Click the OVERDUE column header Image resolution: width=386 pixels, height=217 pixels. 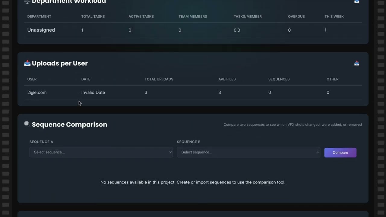click(x=296, y=17)
